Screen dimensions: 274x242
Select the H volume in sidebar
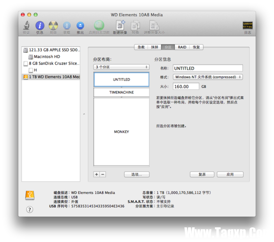[x=51, y=70]
